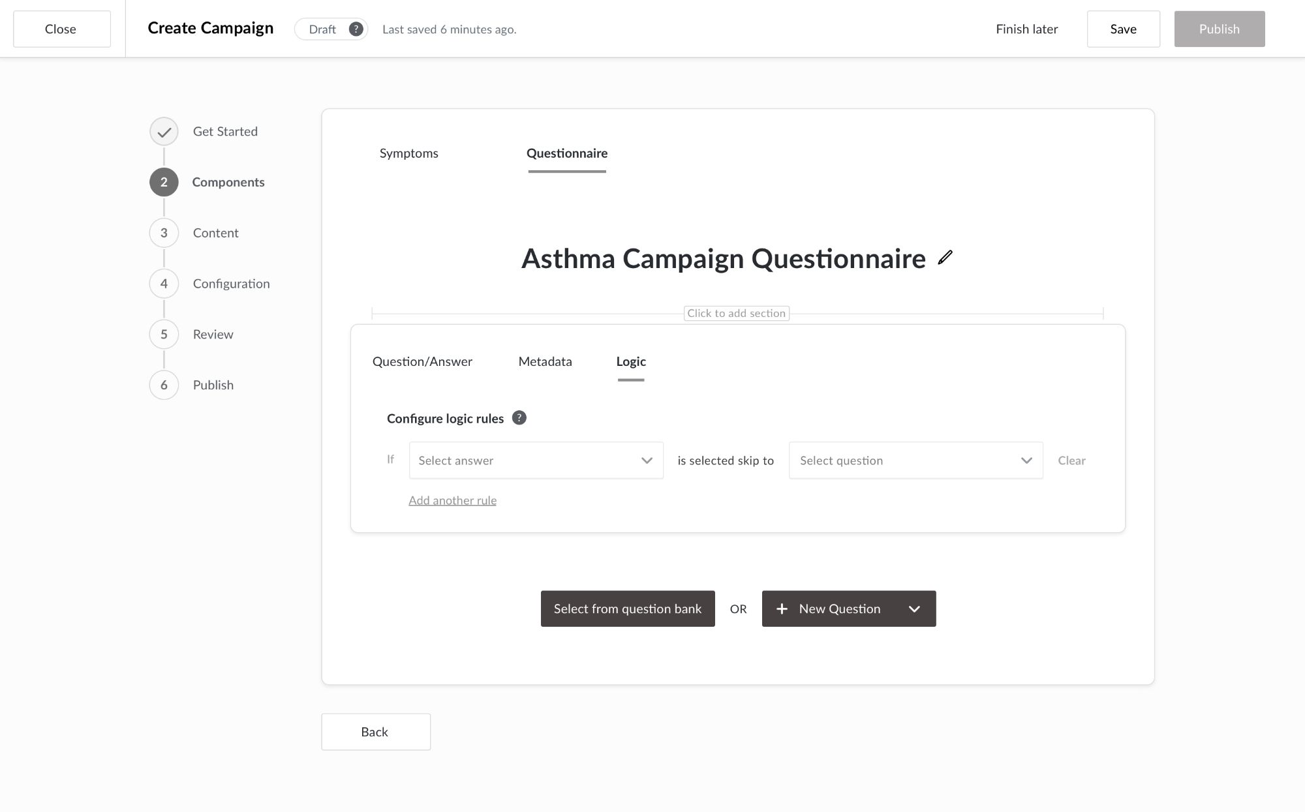Switch to the Symptoms tab
Image resolution: width=1305 pixels, height=812 pixels.
pyautogui.click(x=408, y=153)
